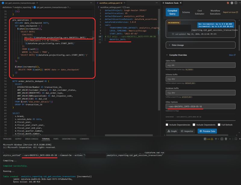Switch to the Schema tab

click(186, 12)
